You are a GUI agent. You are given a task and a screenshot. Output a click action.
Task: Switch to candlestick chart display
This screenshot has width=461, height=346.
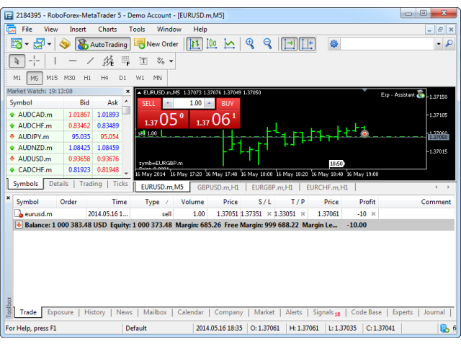pyautogui.click(x=212, y=44)
